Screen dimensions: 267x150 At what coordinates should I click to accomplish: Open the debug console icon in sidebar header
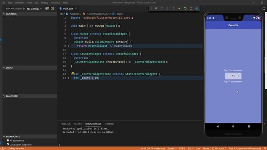(x=53, y=8)
